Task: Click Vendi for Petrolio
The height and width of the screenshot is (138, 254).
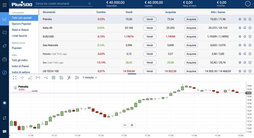Action: 149,19
